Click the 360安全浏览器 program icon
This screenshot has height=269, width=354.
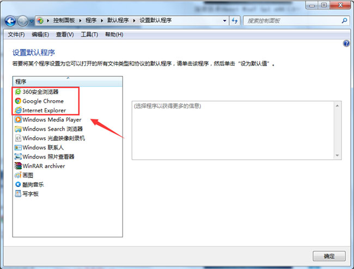tap(18, 91)
